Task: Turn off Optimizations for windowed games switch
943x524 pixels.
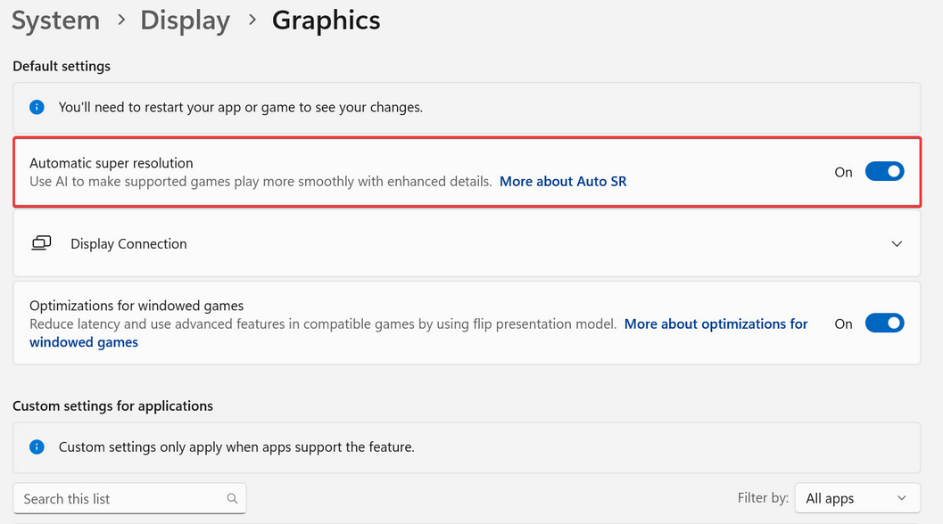Action: [x=884, y=323]
